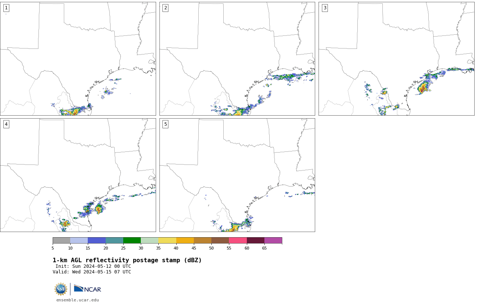Click panel number label 4
The width and height of the screenshot is (478, 304).
pyautogui.click(x=6, y=124)
